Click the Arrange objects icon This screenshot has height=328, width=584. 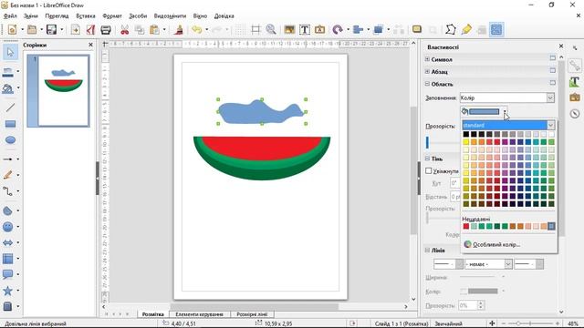tap(379, 30)
